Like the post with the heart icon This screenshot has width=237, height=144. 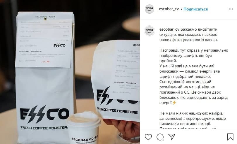point(148,137)
